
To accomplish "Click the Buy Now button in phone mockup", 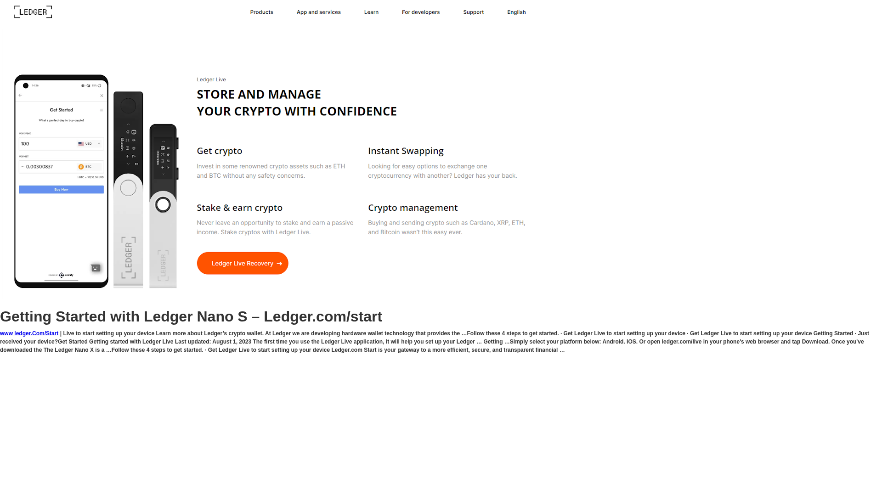I will 61,189.
